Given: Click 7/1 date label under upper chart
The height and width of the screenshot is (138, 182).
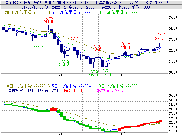Looking at the screenshot, I should coord(60,75).
